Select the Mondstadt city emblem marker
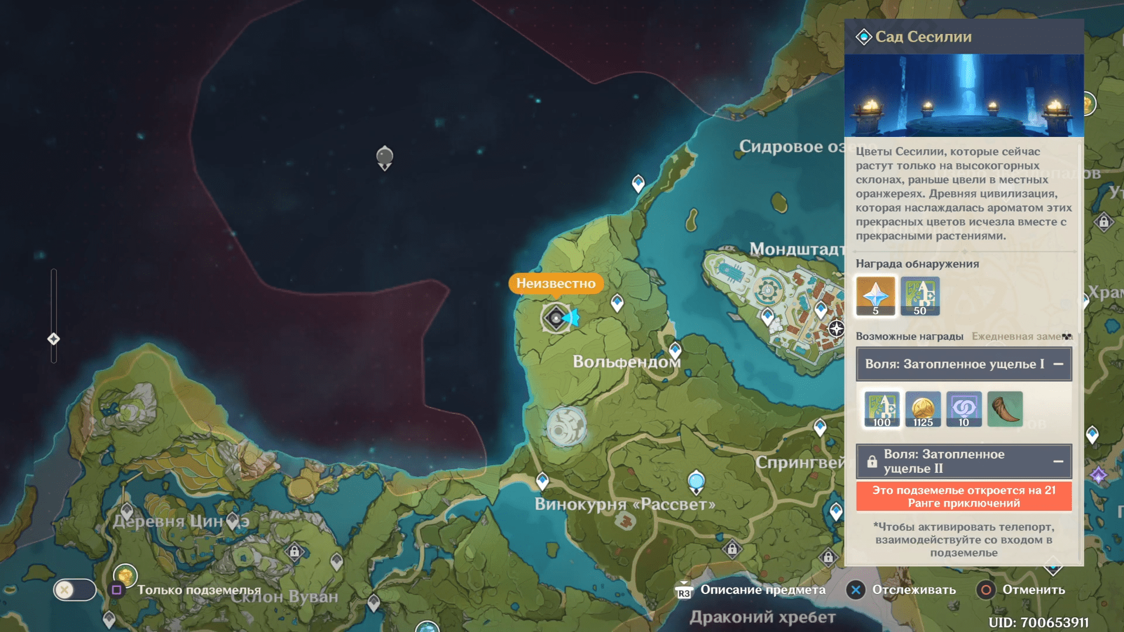This screenshot has height=632, width=1124. 837,328
